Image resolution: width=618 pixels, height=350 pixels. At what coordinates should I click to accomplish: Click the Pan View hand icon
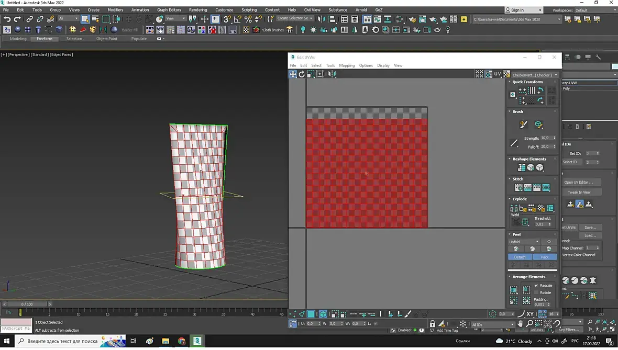tap(520, 324)
